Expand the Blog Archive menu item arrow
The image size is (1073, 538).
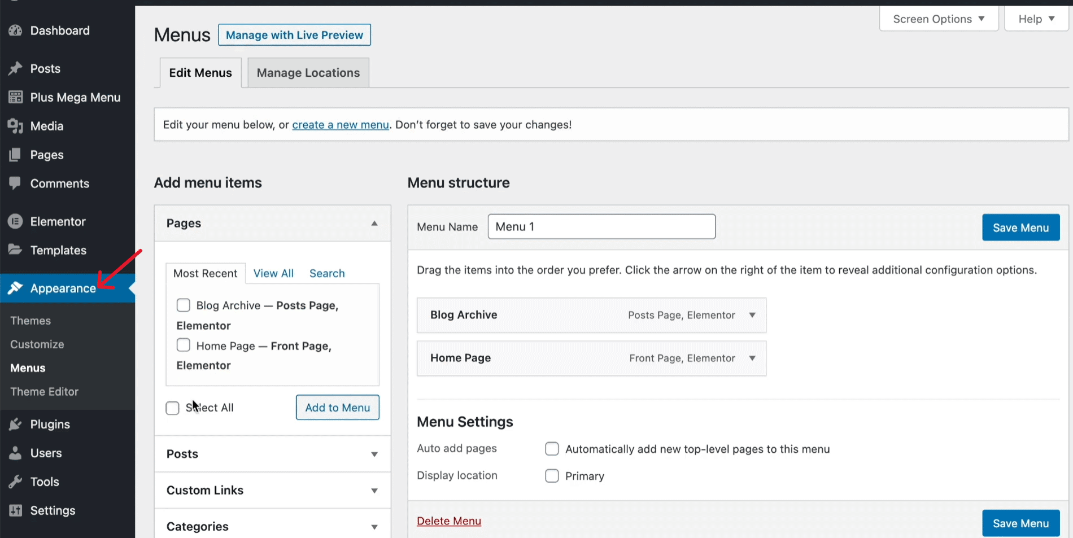752,315
